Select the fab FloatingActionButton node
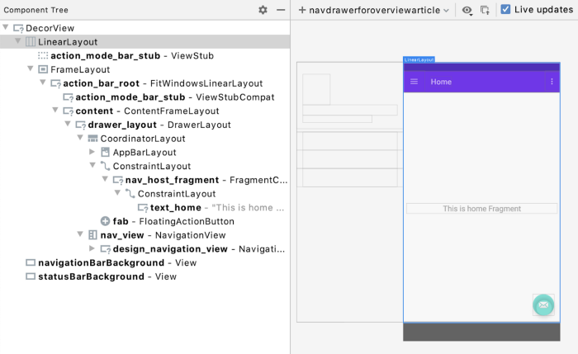 pyautogui.click(x=121, y=221)
